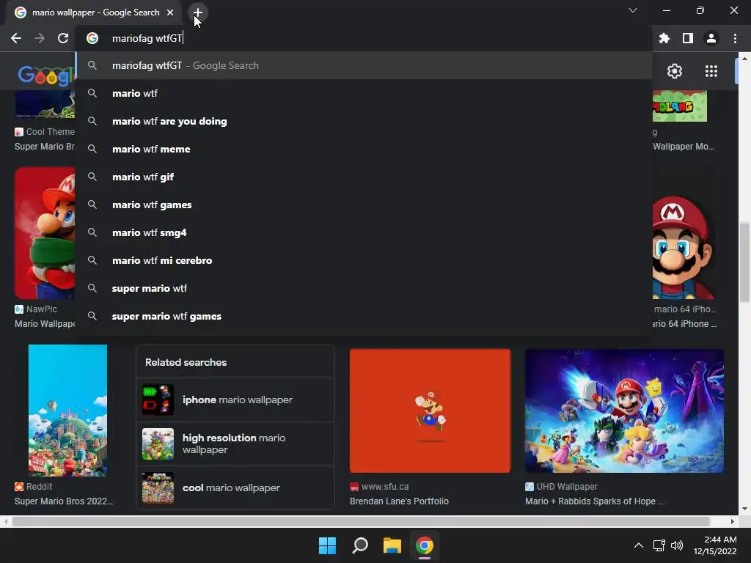Choose 'mario wtf meme' suggestion
The height and width of the screenshot is (563, 751).
tap(364, 149)
